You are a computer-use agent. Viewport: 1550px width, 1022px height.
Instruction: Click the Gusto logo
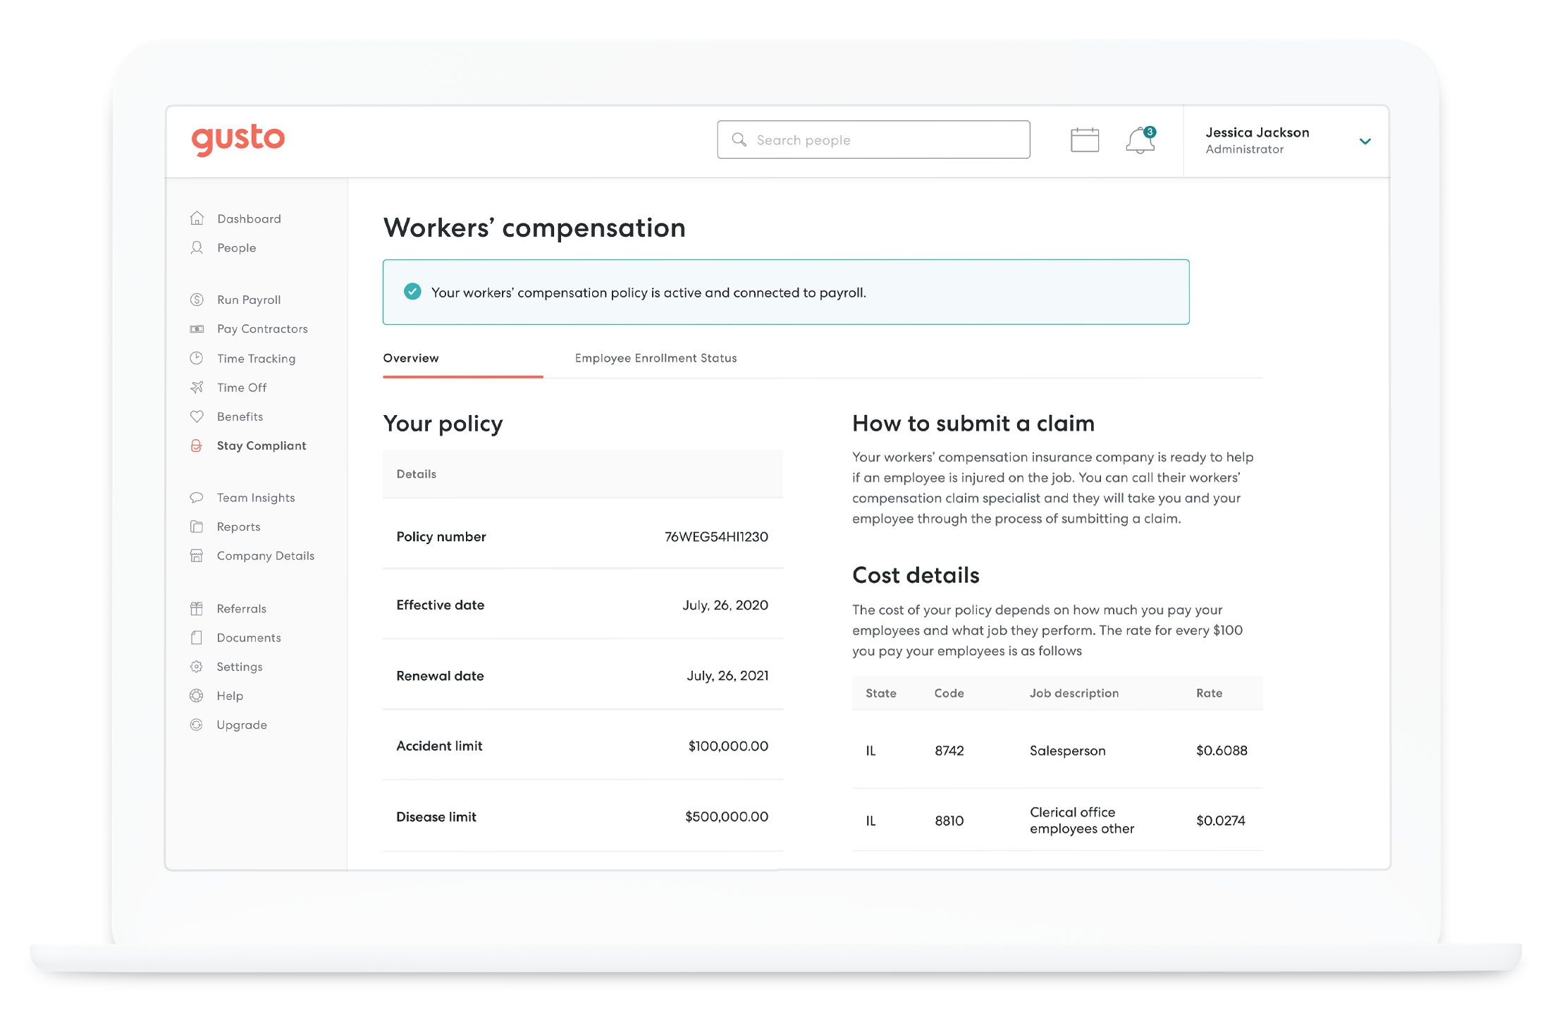238,139
